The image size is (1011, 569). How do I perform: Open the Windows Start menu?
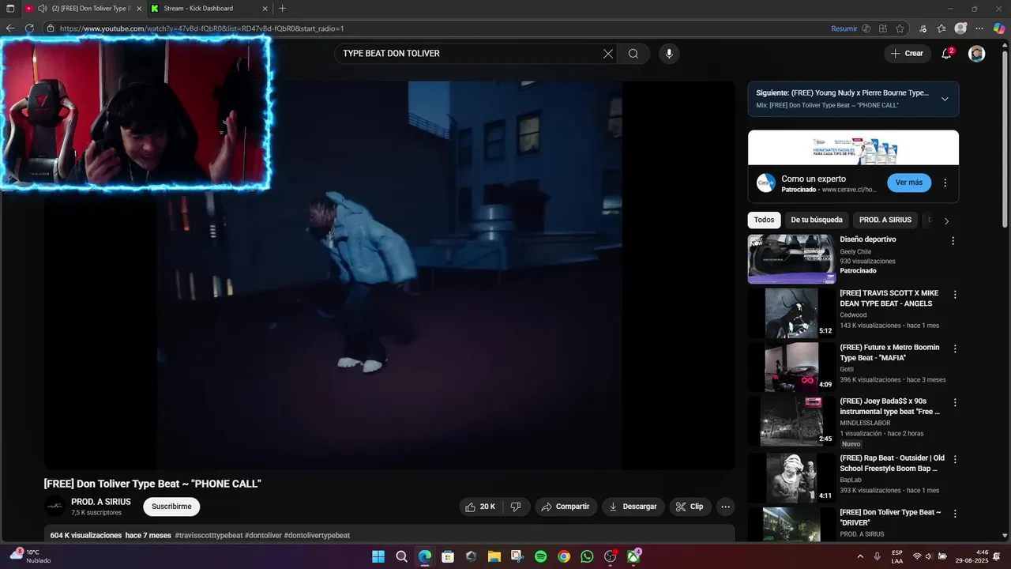point(378,556)
